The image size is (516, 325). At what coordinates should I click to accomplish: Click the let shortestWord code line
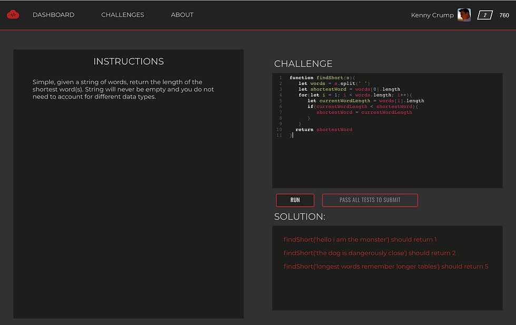349,89
